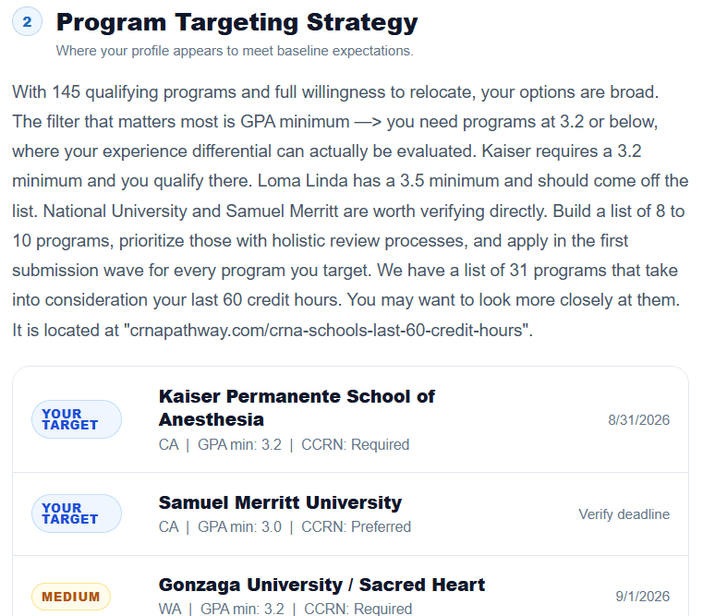This screenshot has height=616, width=703.
Task: Click the paragraph mentioning 145 qualifying programs
Action: 350,211
